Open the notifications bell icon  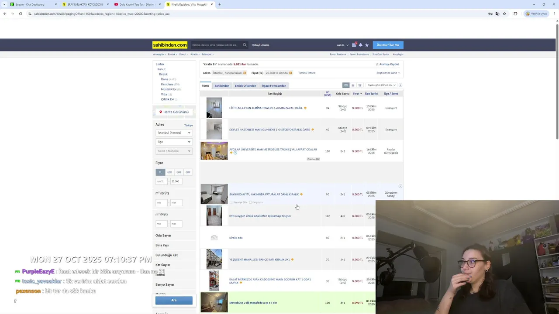pyautogui.click(x=360, y=45)
